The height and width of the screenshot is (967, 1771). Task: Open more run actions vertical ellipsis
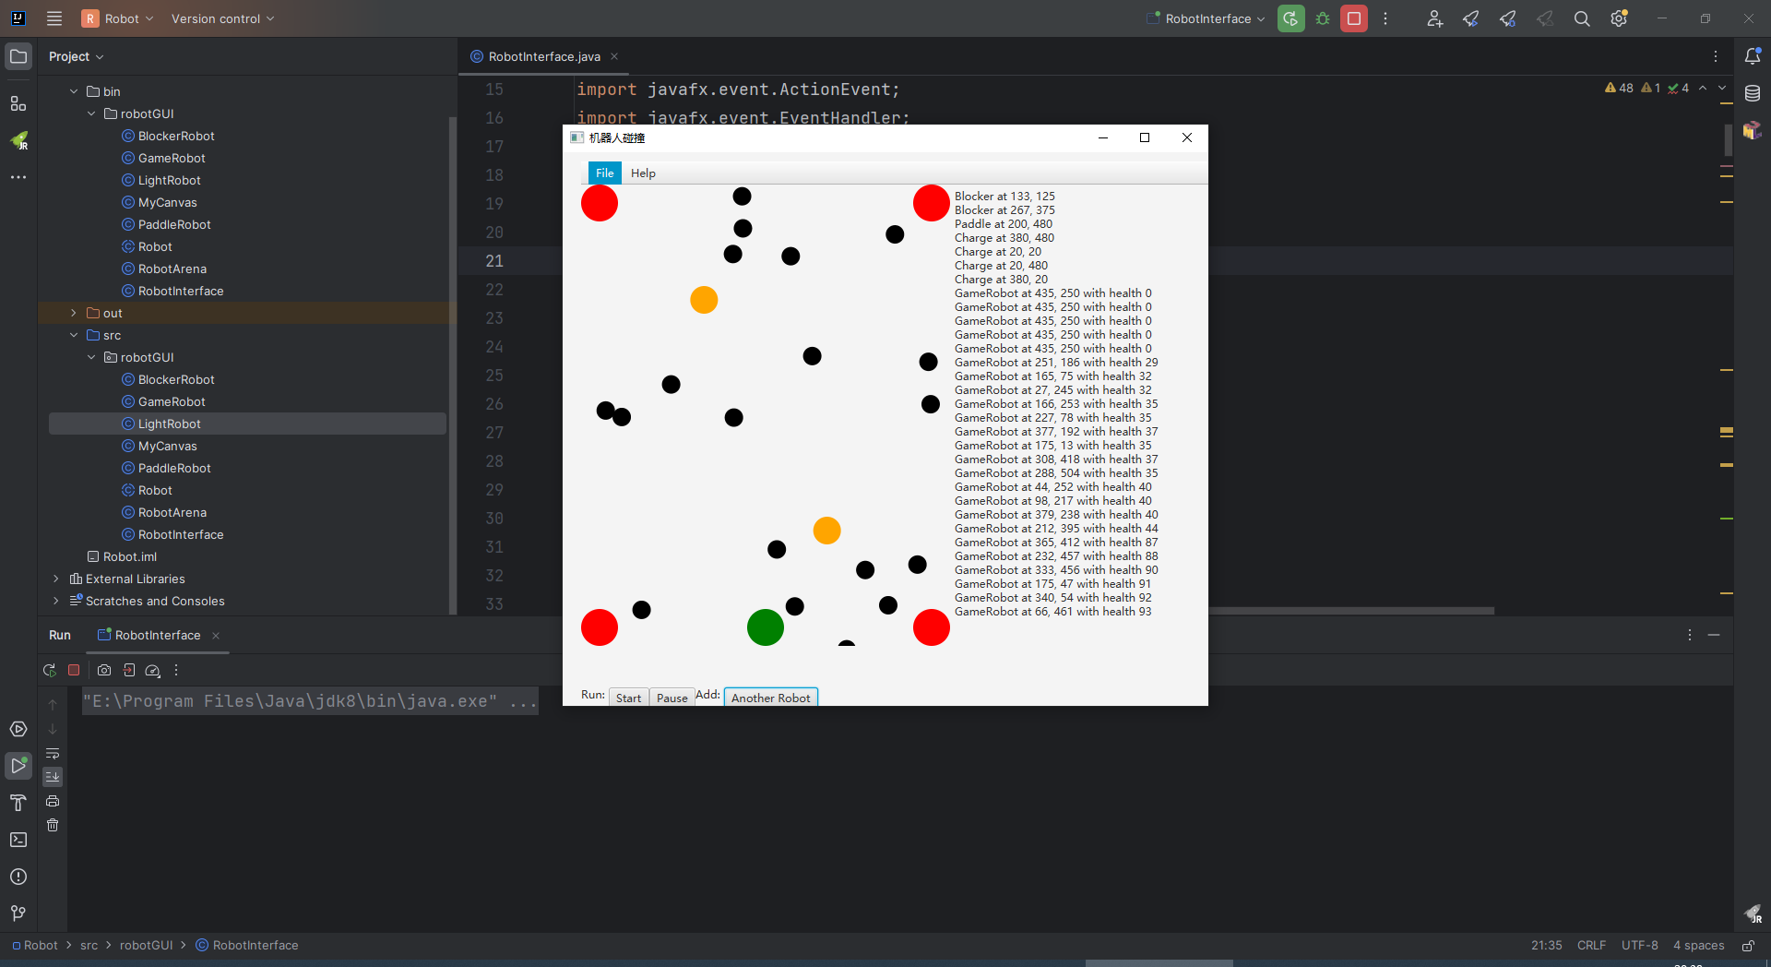pos(1385,18)
